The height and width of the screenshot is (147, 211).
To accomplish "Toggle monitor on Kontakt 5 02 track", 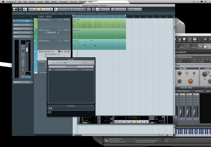I will (62, 51).
